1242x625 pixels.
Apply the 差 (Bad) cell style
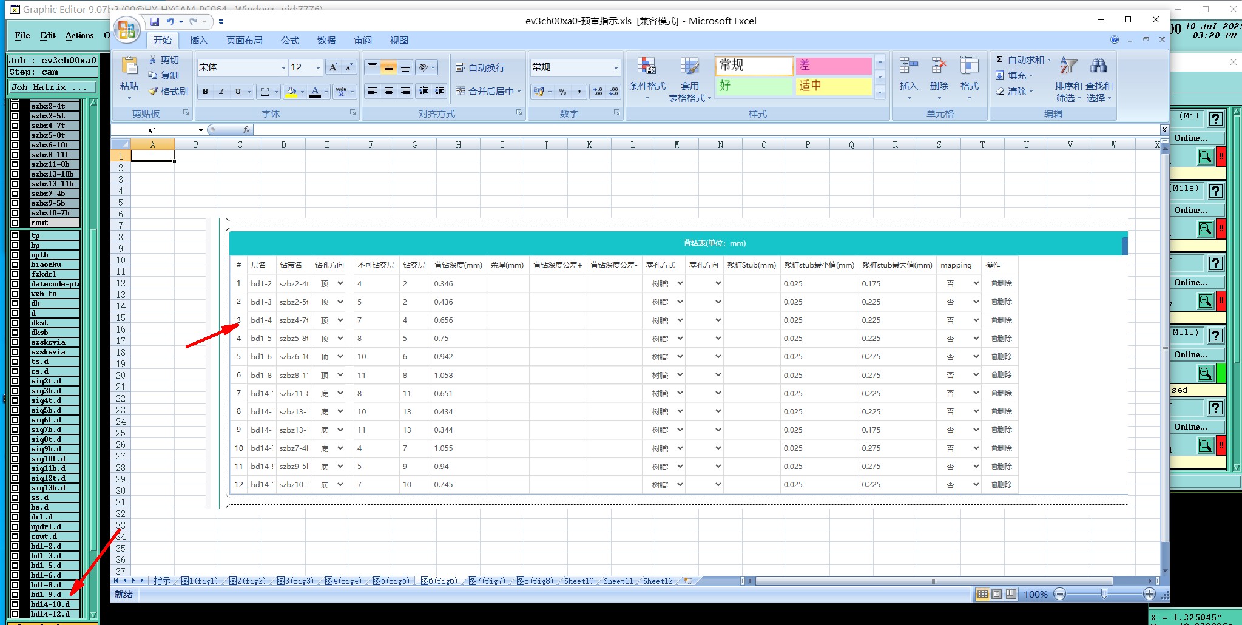click(834, 66)
